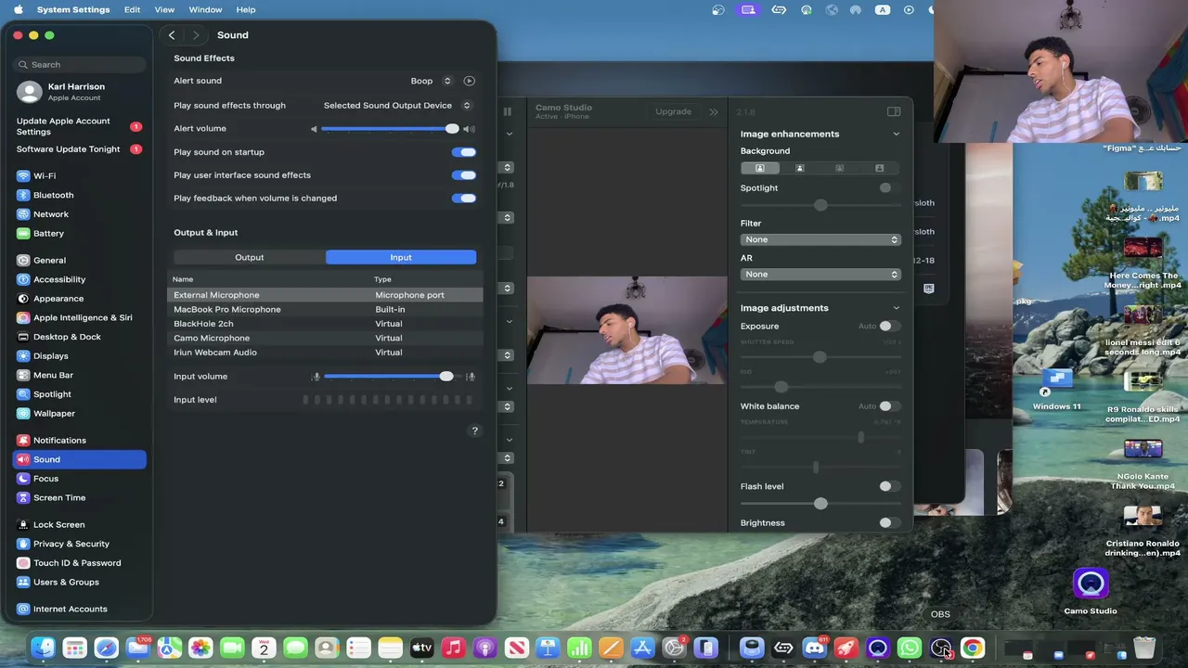Pause the Camo Studio video feed

coord(508,111)
